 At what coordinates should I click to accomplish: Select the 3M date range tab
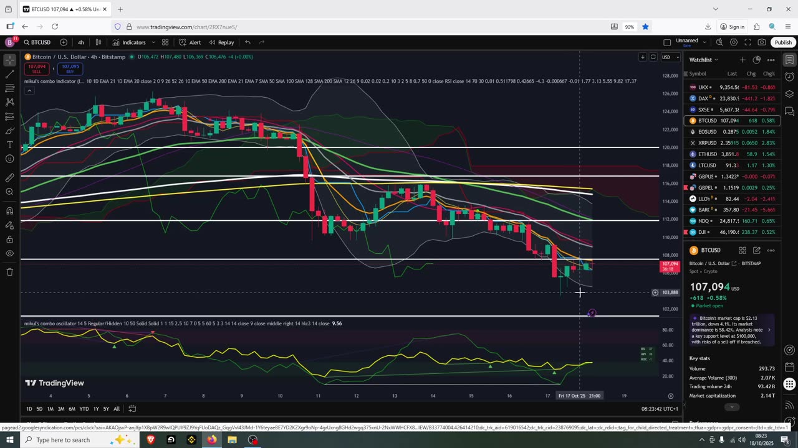61,409
